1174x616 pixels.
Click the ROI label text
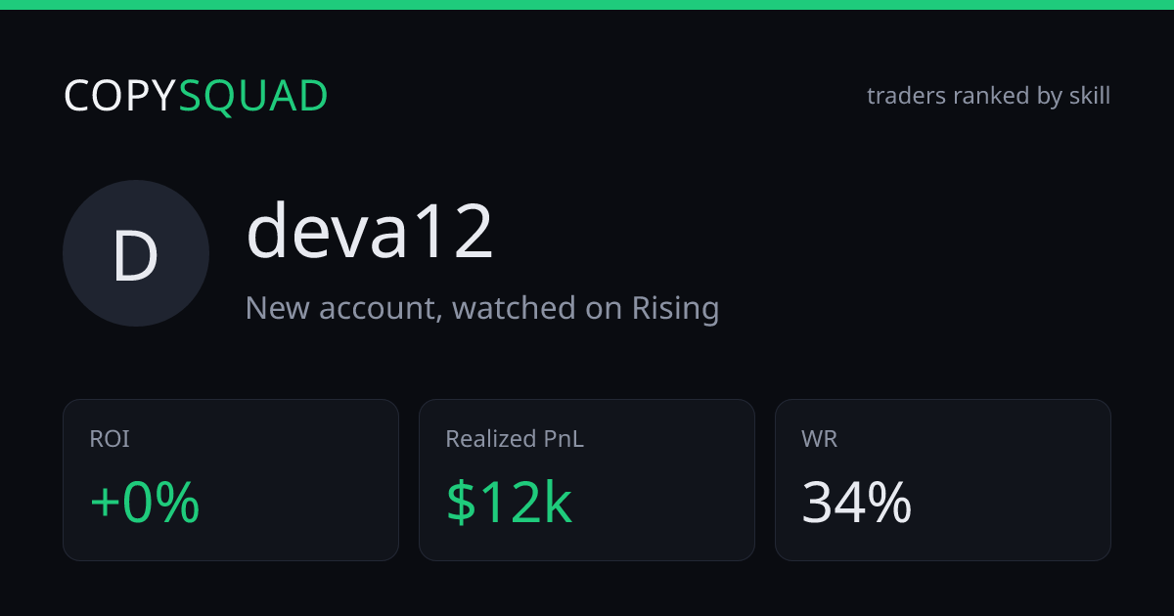click(110, 440)
